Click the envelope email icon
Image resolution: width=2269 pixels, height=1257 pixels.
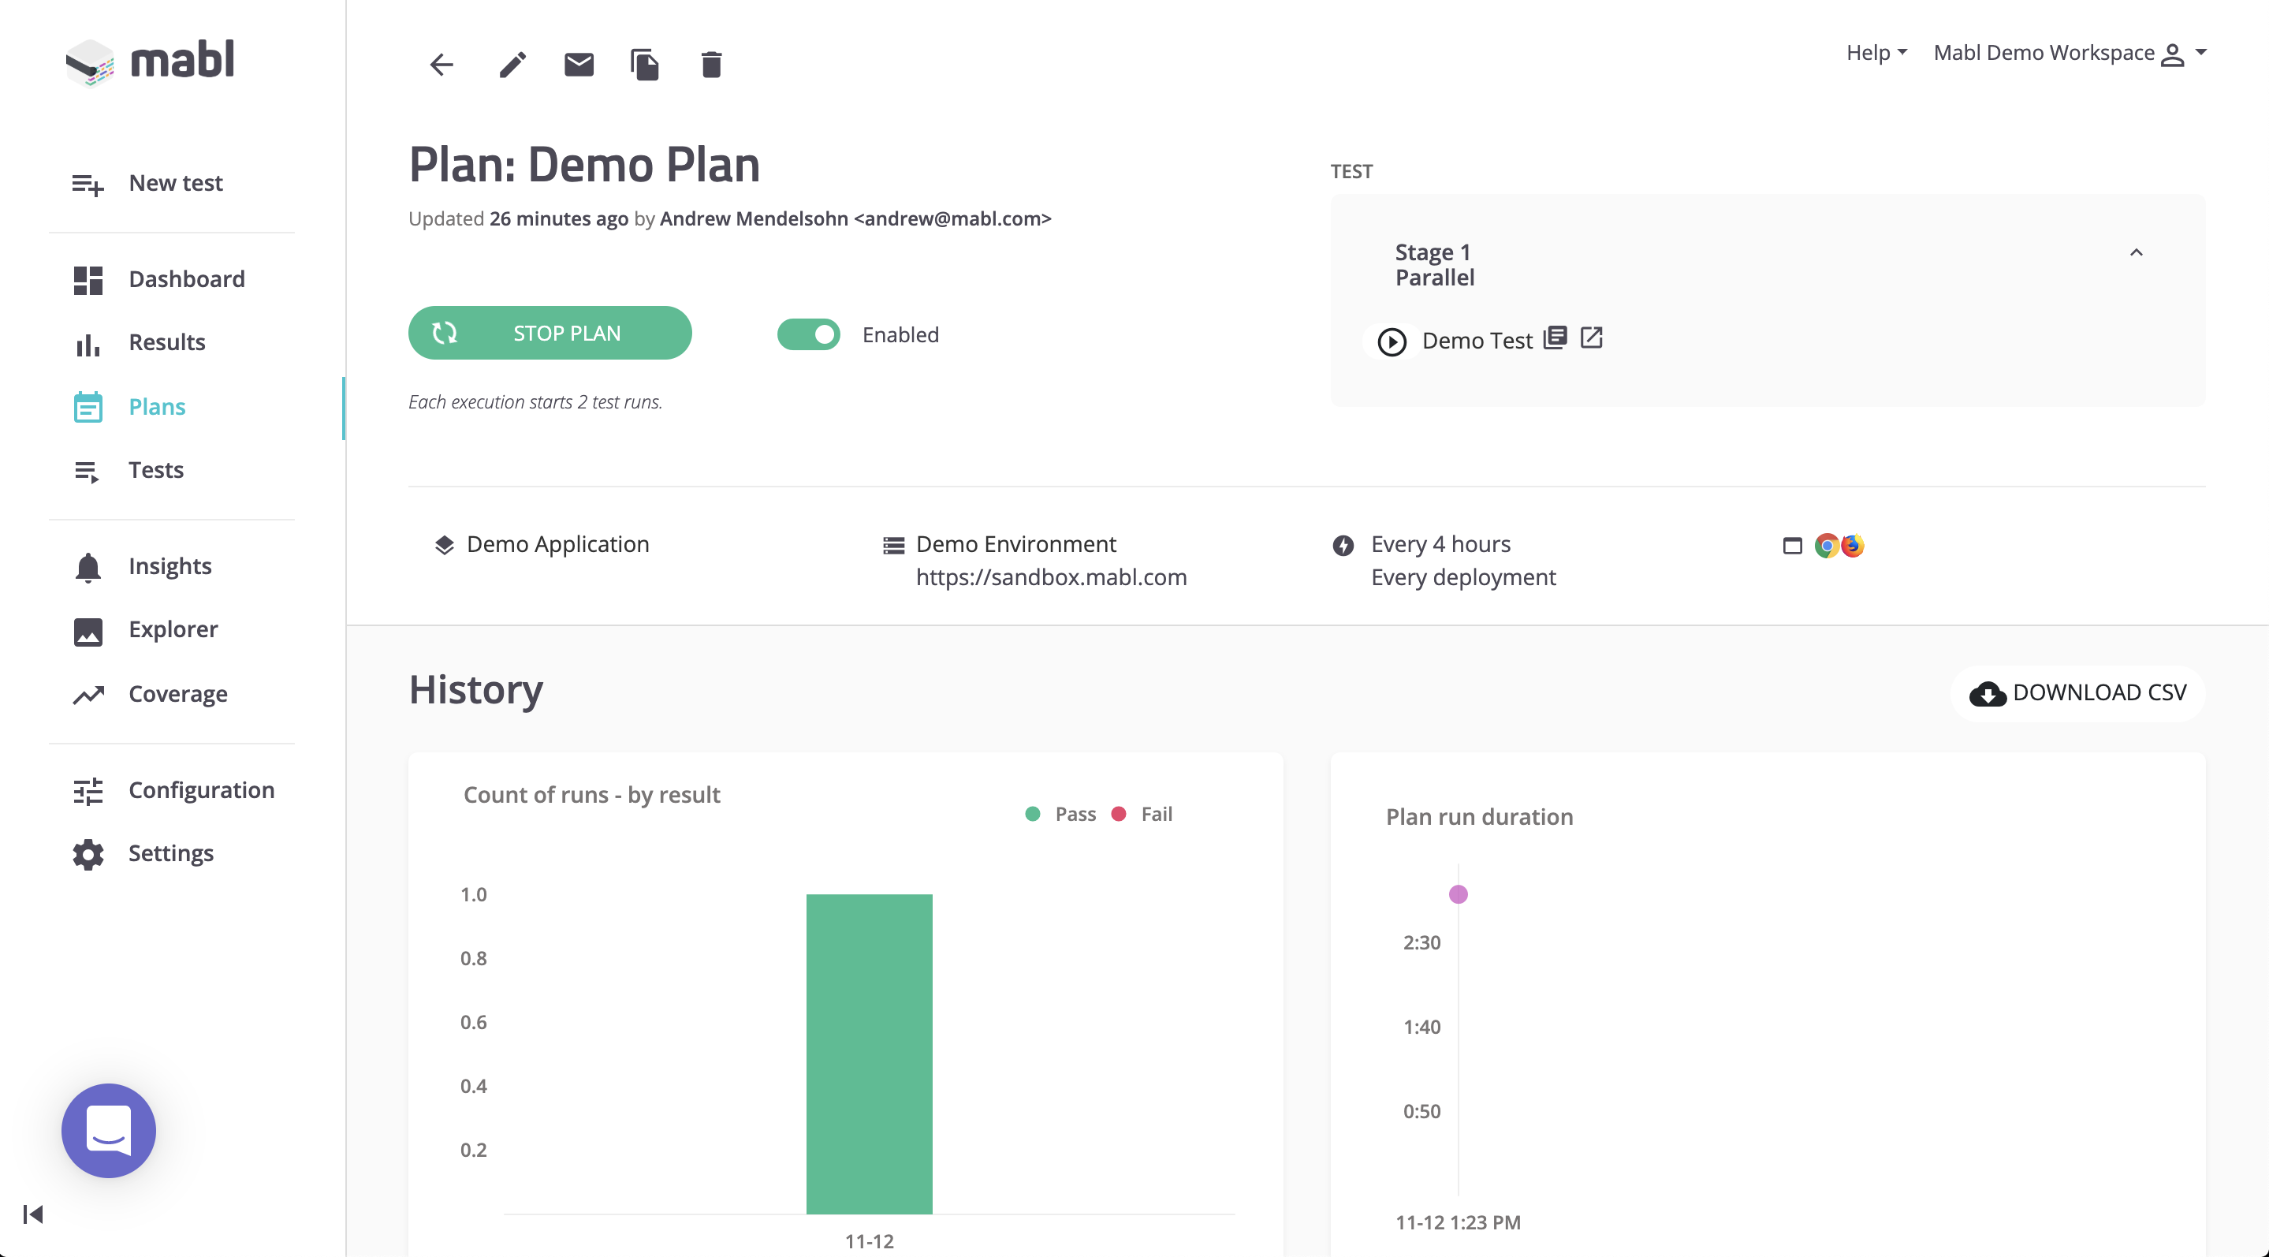[579, 65]
